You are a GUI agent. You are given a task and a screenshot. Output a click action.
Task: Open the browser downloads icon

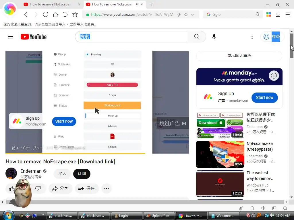click(278, 14)
